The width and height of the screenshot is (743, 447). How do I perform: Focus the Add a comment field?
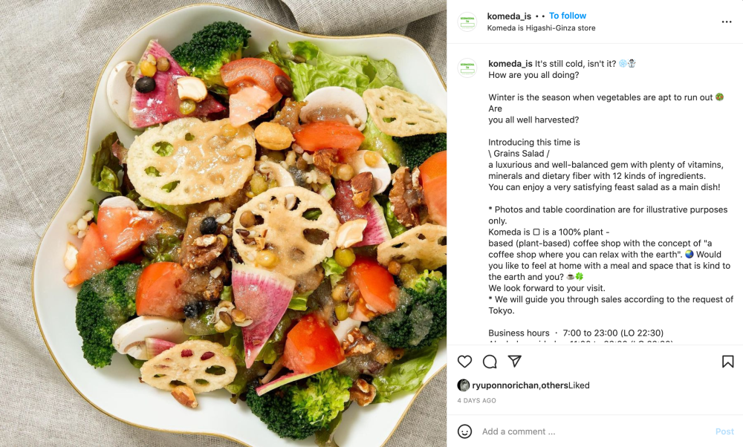pyautogui.click(x=594, y=431)
